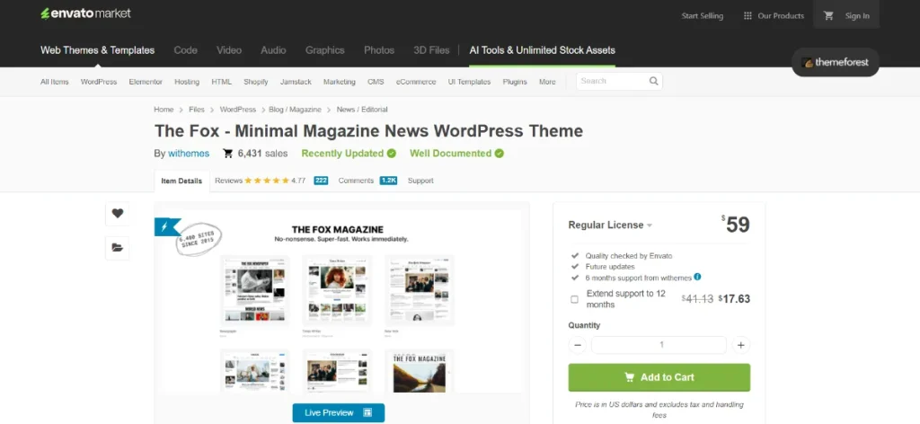This screenshot has height=424, width=920.
Task: Switch to the Support tab
Action: 420,181
